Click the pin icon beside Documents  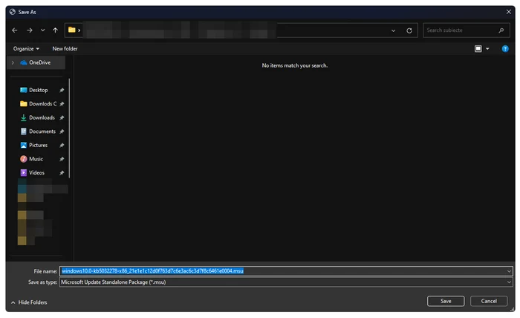62,132
